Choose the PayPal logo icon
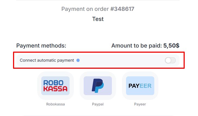 (x=98, y=86)
